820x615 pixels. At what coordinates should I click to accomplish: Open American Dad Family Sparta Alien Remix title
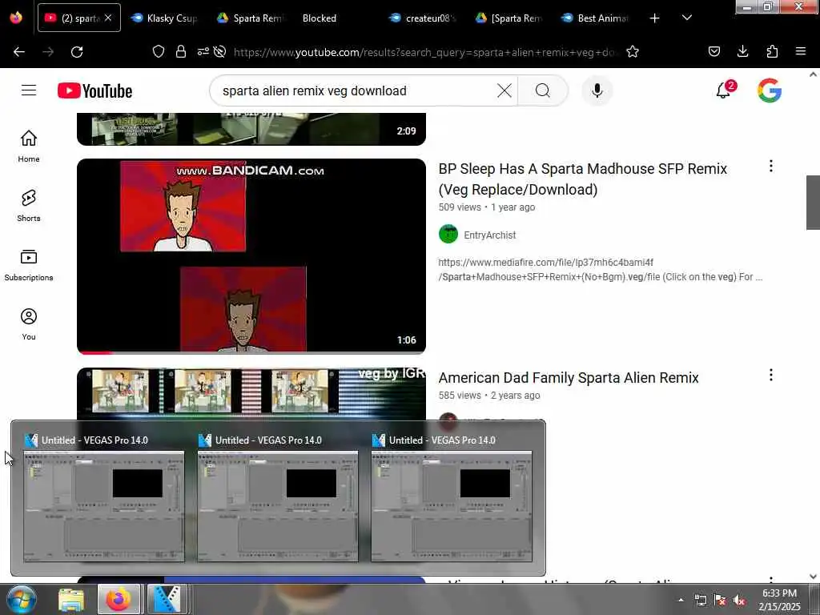tap(569, 378)
